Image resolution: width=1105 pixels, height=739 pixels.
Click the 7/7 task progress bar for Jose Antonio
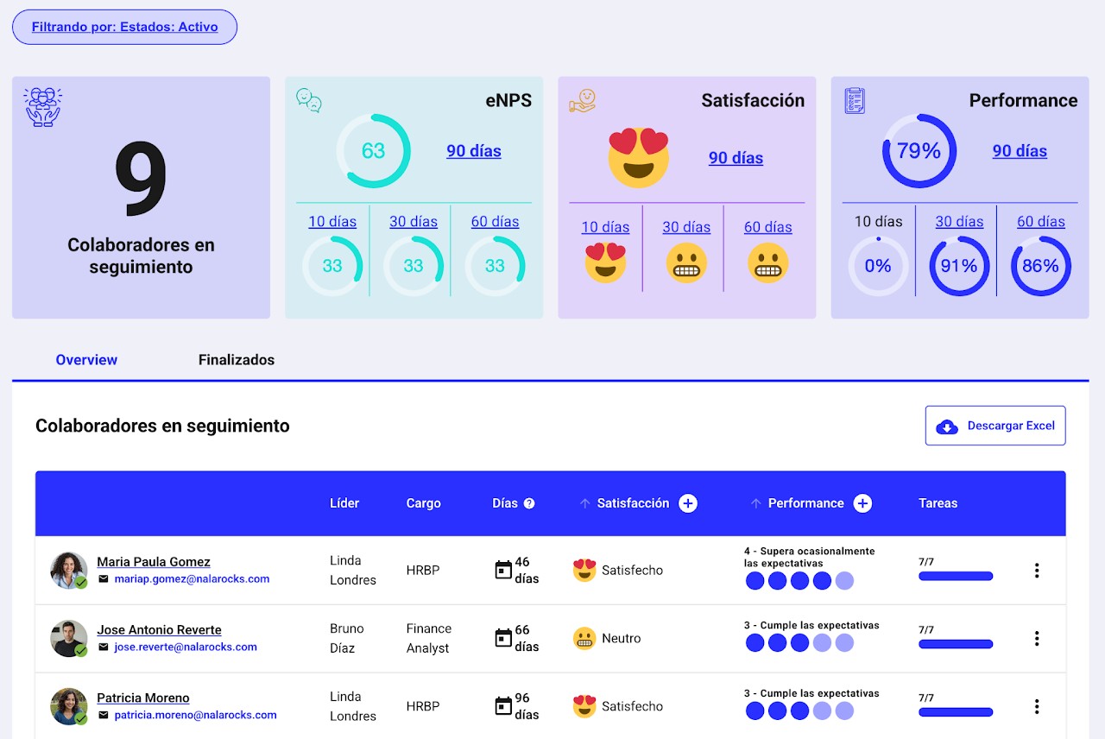(955, 644)
